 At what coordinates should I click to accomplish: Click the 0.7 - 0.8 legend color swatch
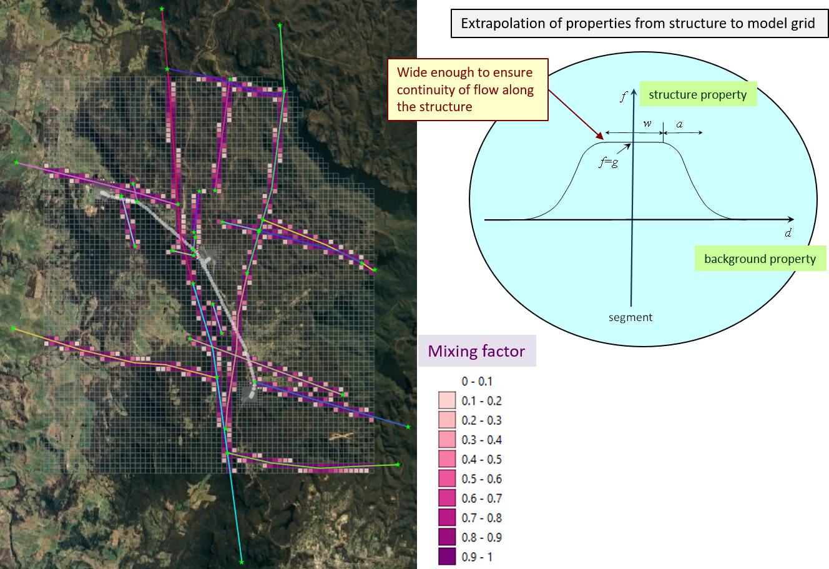(x=447, y=517)
